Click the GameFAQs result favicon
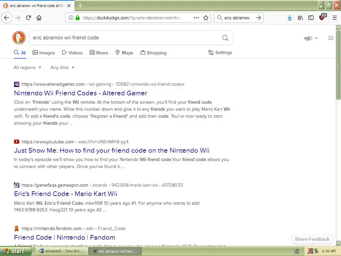This screenshot has width=341, height=256. click(17, 185)
